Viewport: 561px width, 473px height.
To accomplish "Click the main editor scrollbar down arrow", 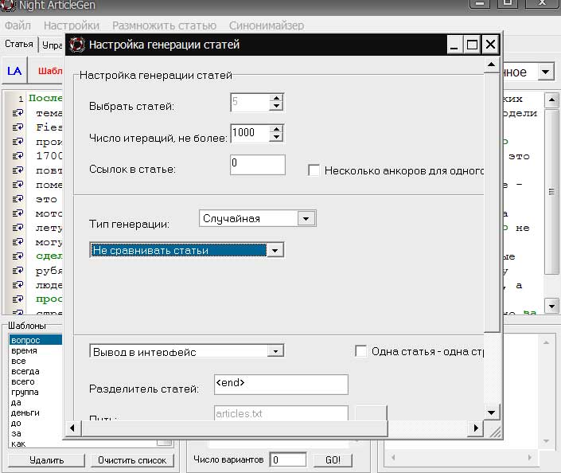I will pos(551,306).
